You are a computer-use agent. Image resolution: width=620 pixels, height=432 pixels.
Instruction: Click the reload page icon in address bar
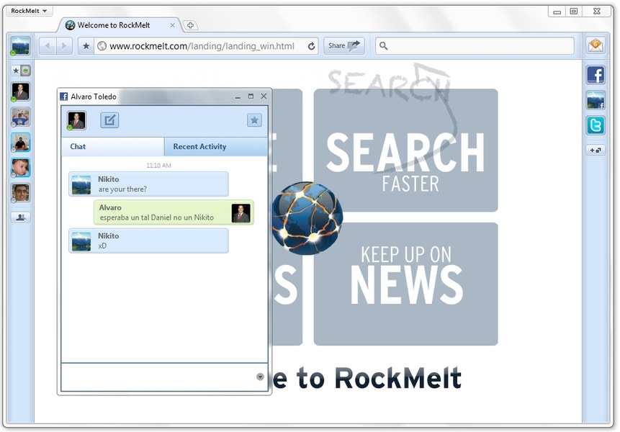311,46
